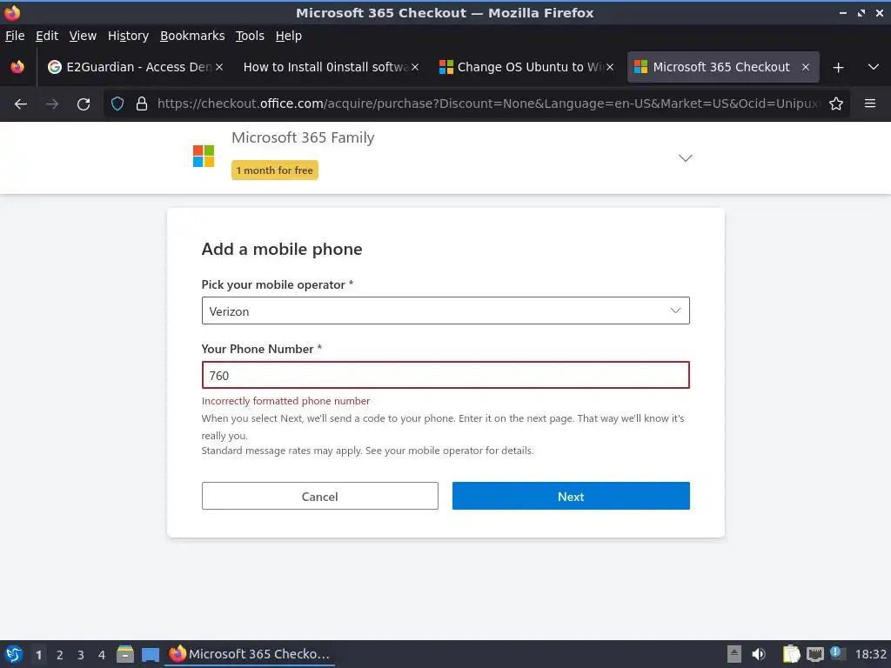The image size is (891, 668).
Task: Open the Edit menu
Action: point(47,36)
